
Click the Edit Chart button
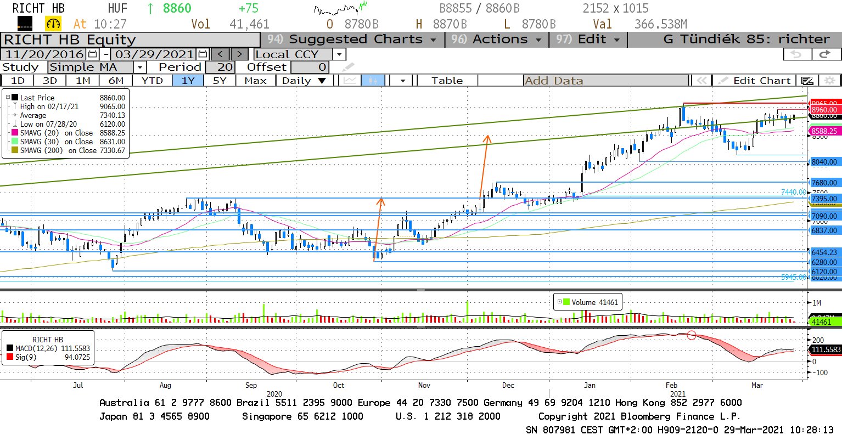click(x=755, y=81)
